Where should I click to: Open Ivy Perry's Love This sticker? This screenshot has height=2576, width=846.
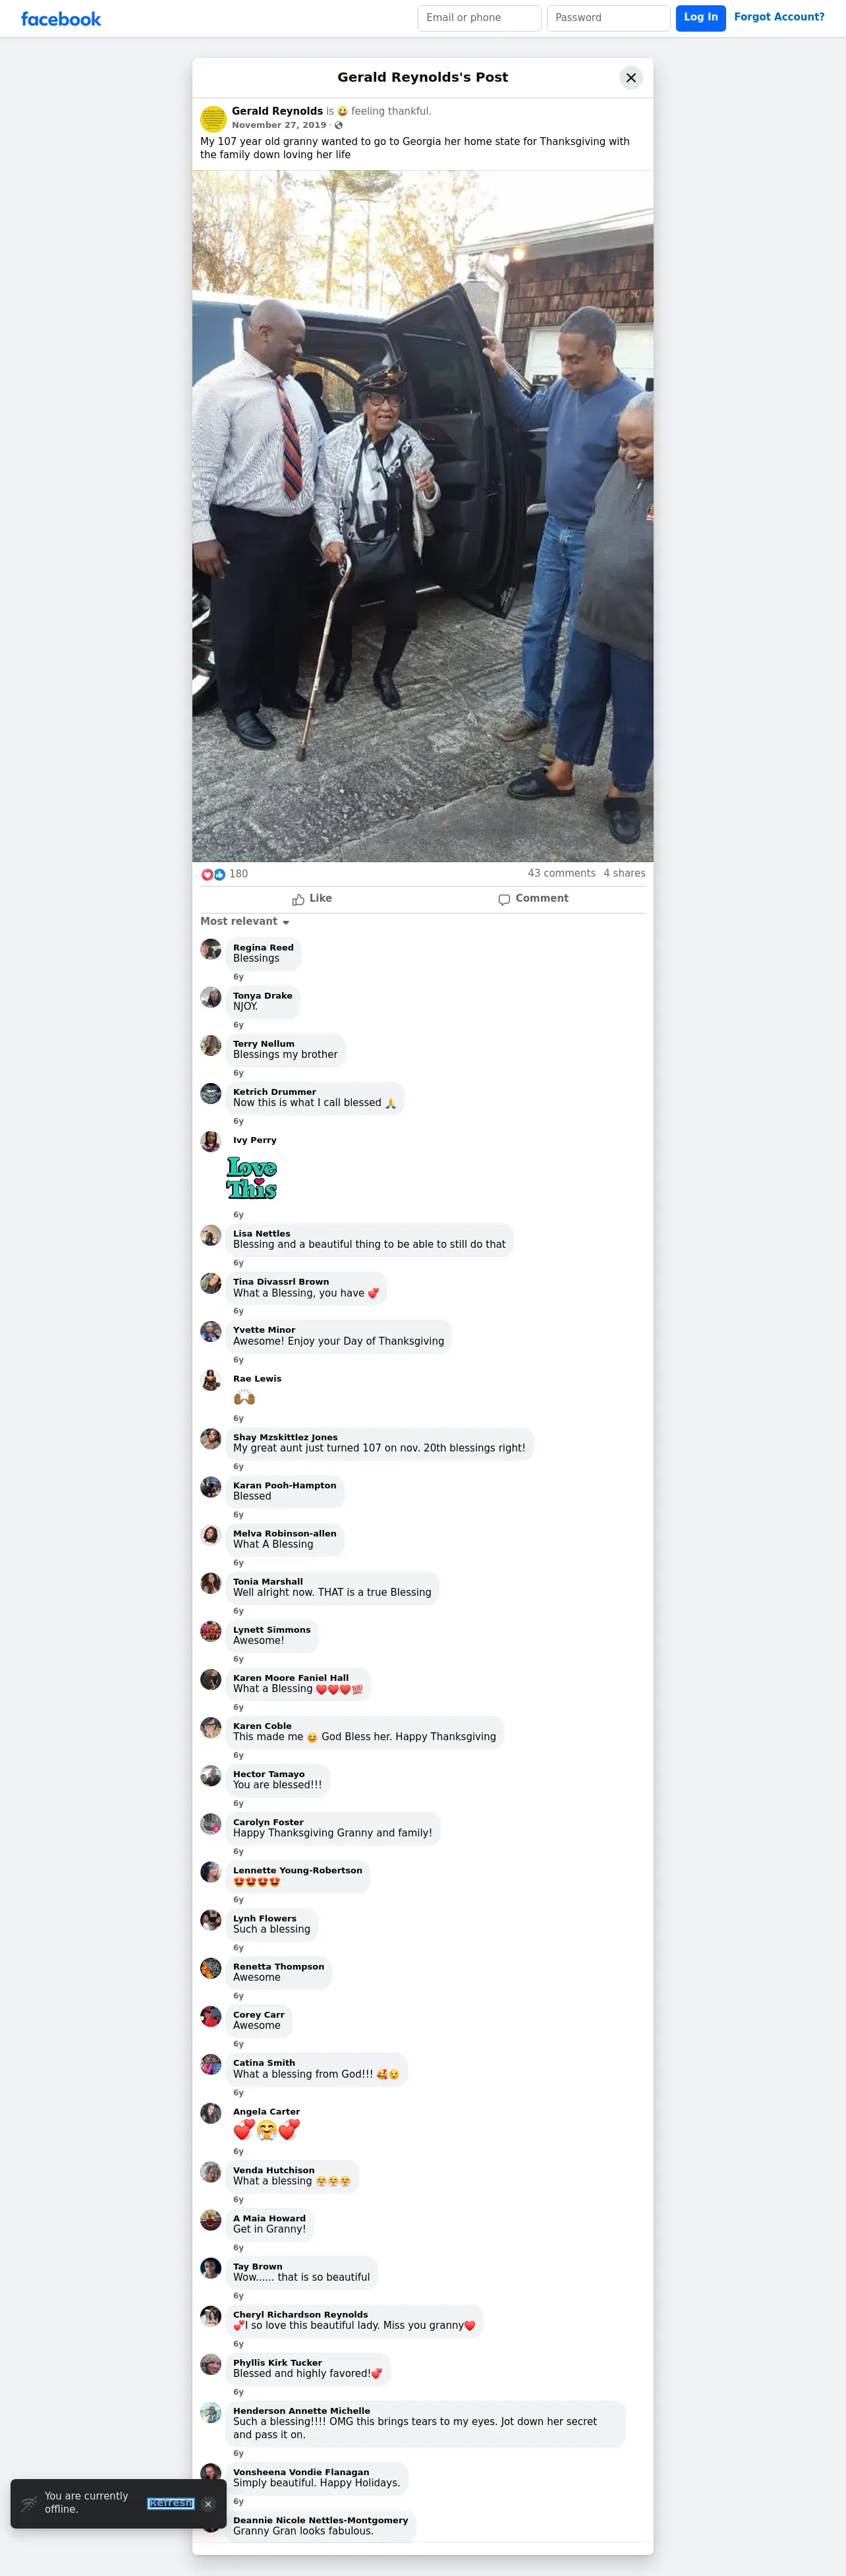(252, 1178)
